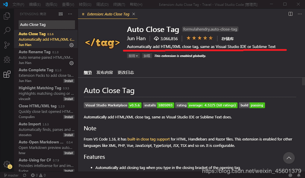The image size is (305, 178).
Task: Switch to the 更改日志 changelog tab
Action: tap(126, 72)
